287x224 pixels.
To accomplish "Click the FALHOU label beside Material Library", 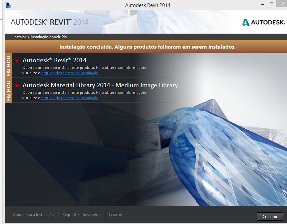I will [x=9, y=91].
